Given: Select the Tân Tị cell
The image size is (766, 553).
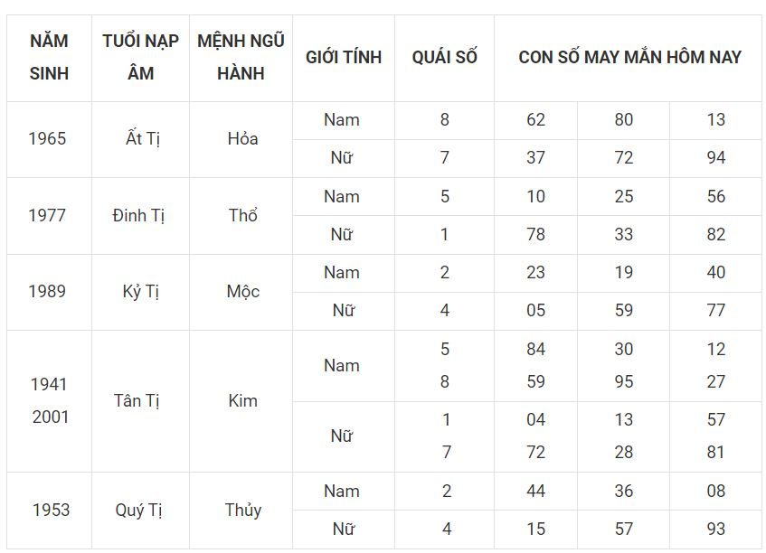Looking at the screenshot, I should [140, 401].
